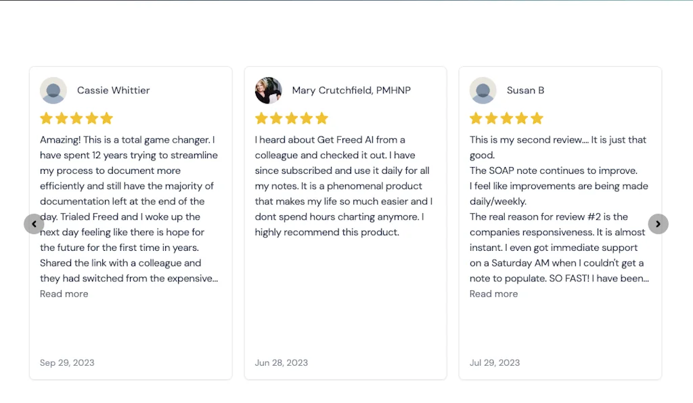
Task: Click Mary Crutchfield's review text about Get Freed AI
Action: [x=343, y=186]
